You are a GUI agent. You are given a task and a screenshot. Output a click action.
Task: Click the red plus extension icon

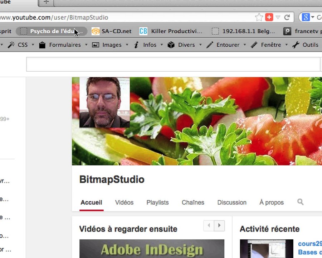269,18
